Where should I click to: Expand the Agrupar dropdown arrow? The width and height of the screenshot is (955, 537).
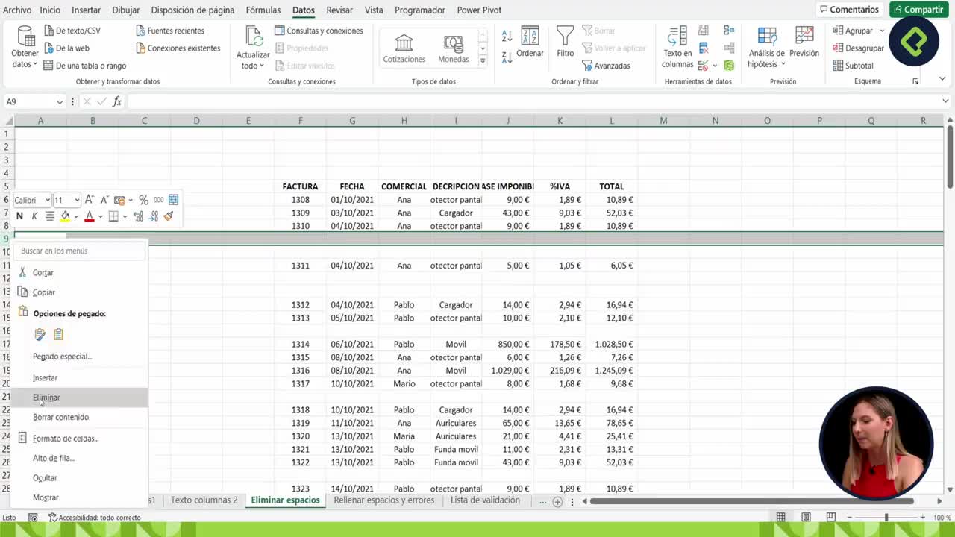click(882, 31)
